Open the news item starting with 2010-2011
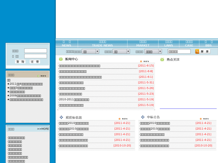This screenshot has width=218, height=163. point(74,100)
